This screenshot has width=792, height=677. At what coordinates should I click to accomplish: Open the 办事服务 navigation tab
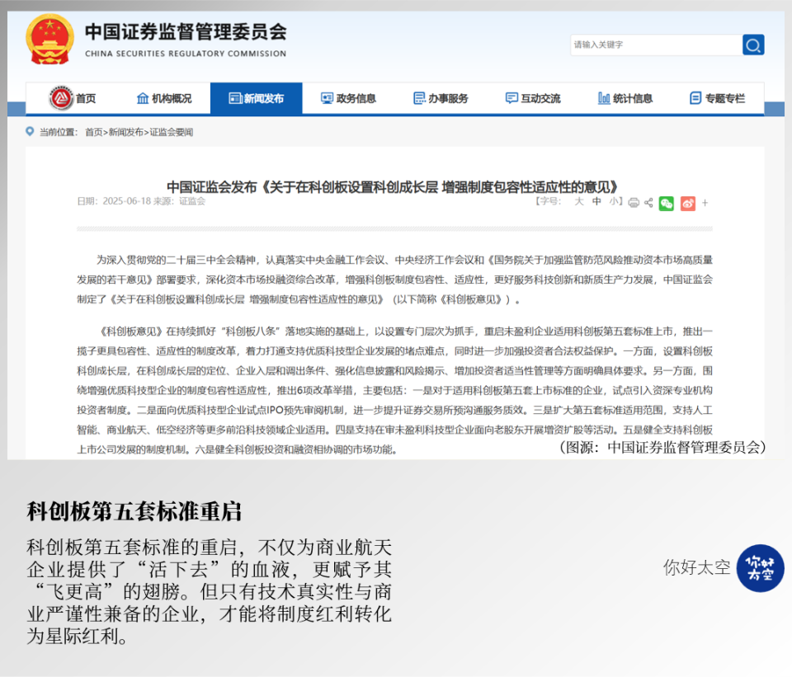click(441, 98)
